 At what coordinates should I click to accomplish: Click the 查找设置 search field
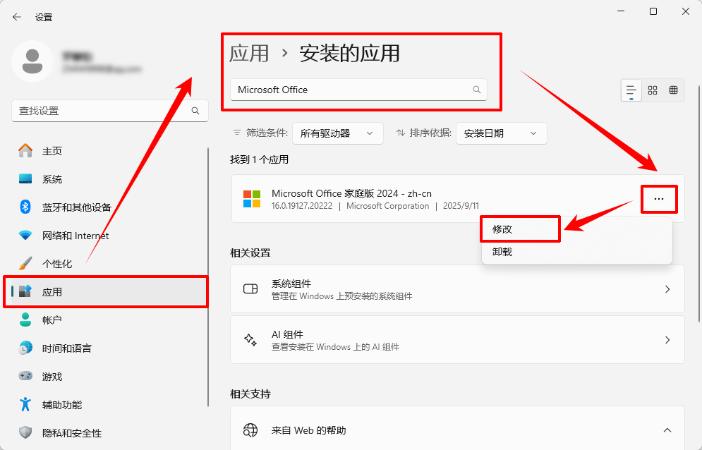point(109,111)
